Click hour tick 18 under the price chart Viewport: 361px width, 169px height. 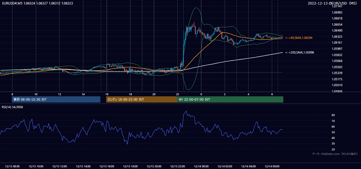[130, 94]
